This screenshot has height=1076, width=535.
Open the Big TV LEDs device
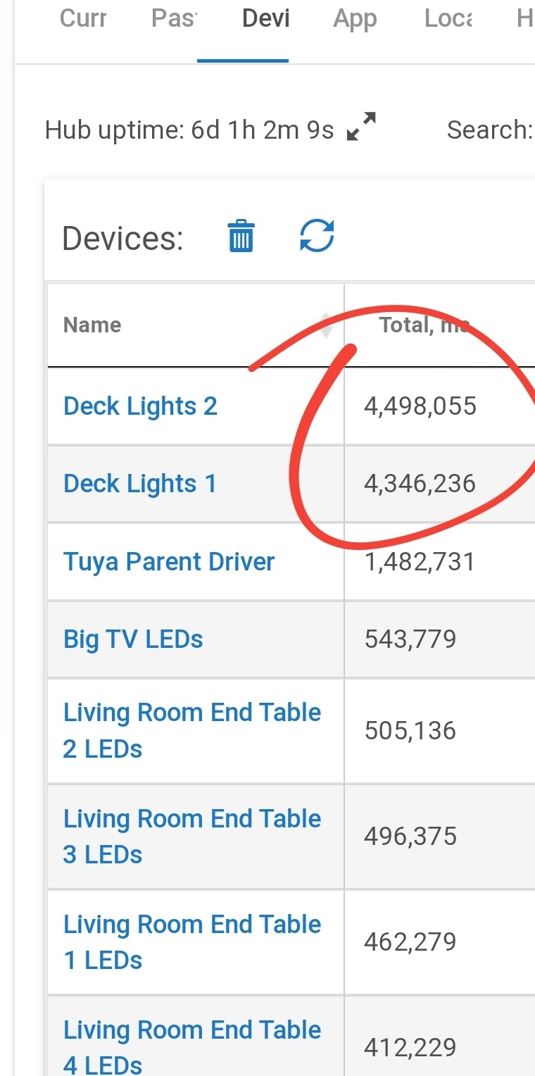pos(133,639)
